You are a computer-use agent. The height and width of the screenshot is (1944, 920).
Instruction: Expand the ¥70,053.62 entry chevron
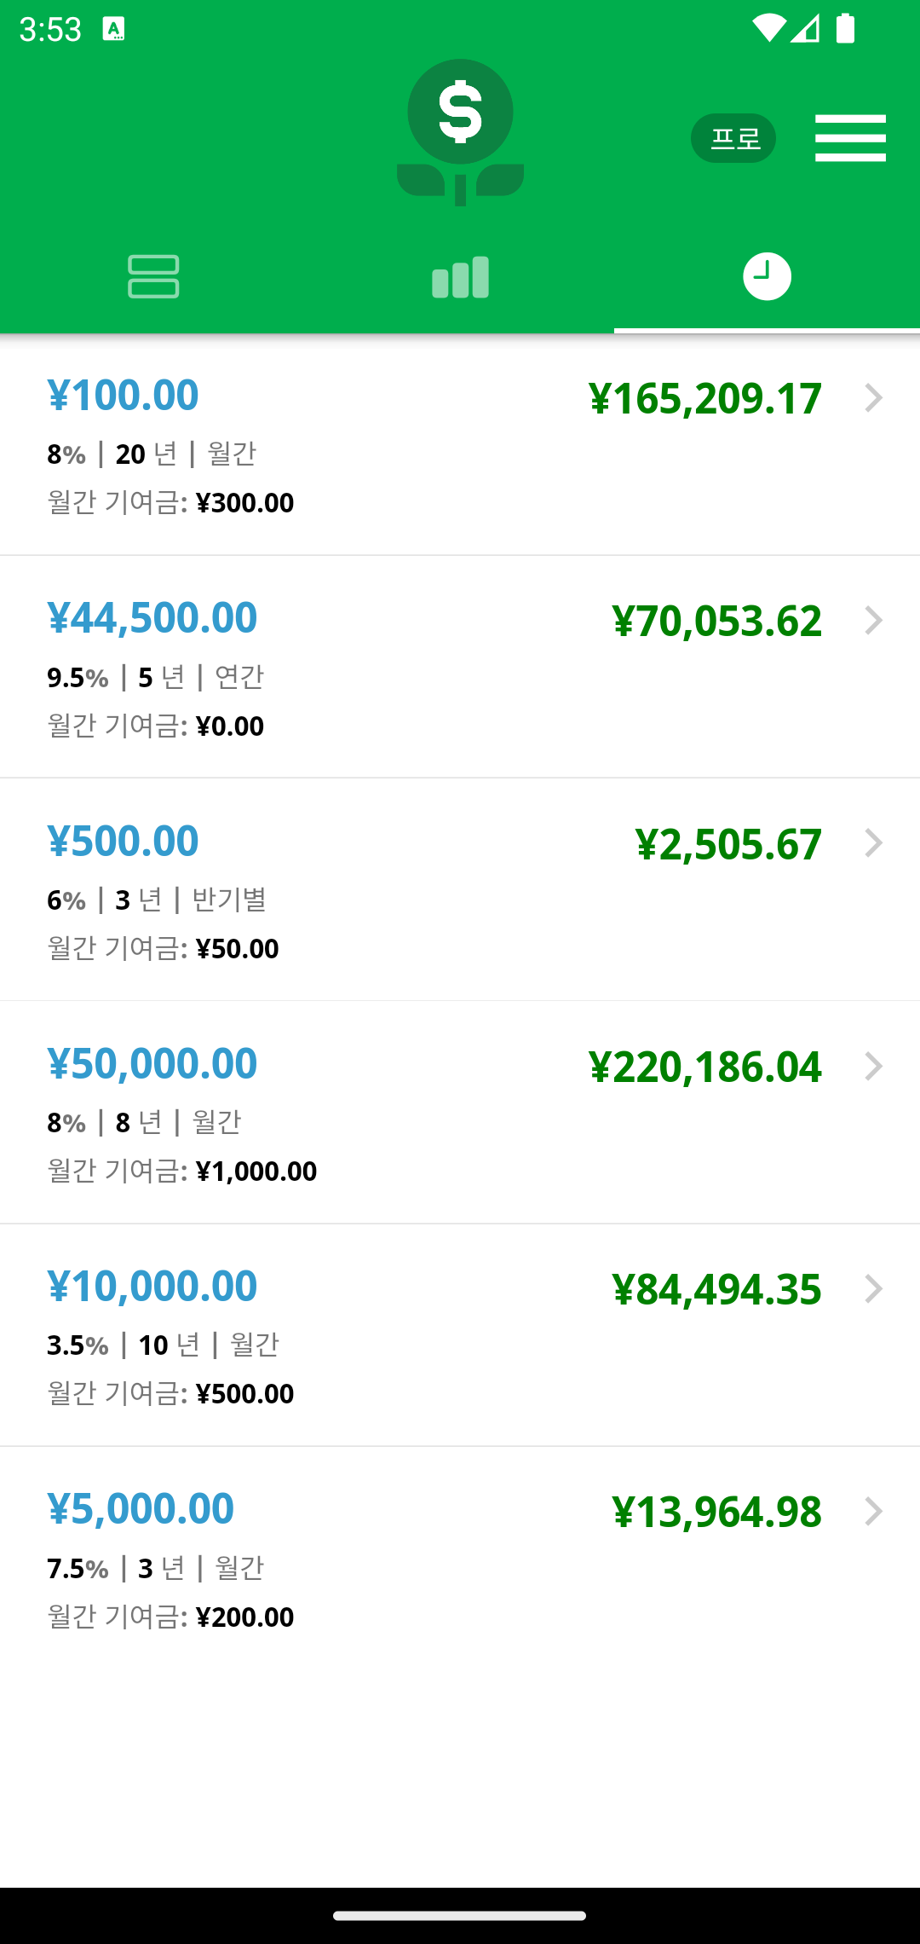[x=873, y=621]
